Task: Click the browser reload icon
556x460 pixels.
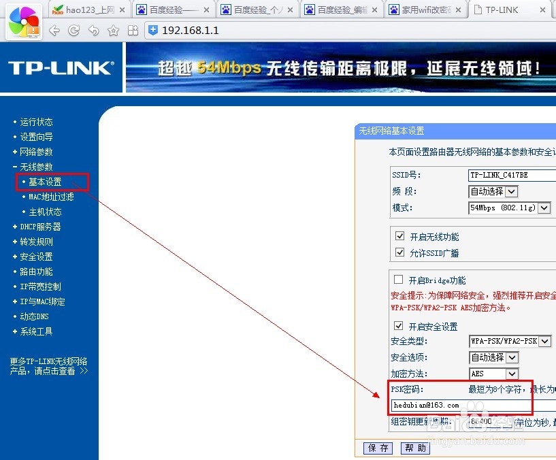Action: [73, 31]
